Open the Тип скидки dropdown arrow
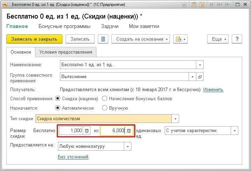This screenshot has width=251, height=171. coord(175,119)
